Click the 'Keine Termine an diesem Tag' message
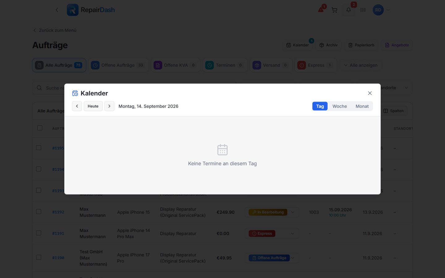 (x=222, y=164)
